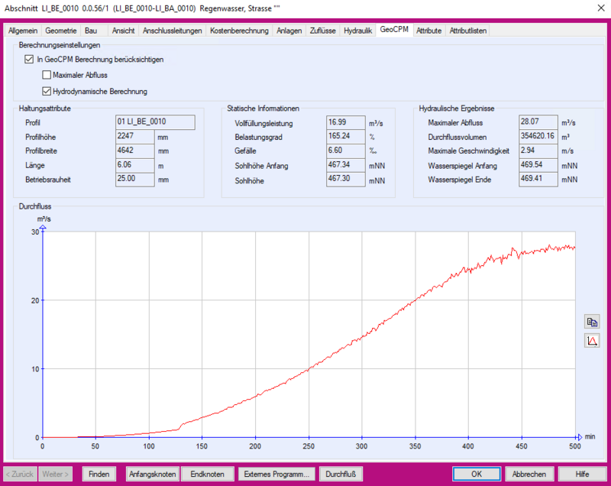The width and height of the screenshot is (611, 486).
Task: Click the Durchfluß button
Action: click(x=341, y=474)
